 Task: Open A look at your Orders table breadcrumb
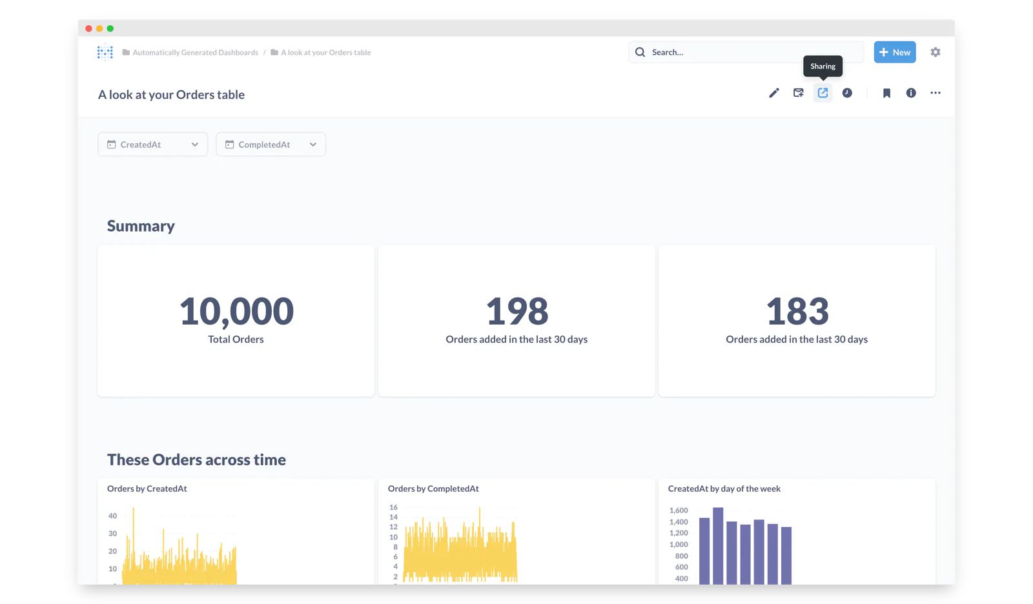(x=325, y=52)
